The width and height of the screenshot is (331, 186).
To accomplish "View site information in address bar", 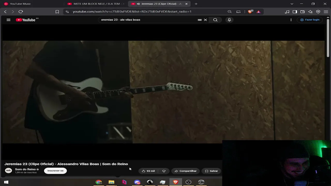I will pyautogui.click(x=67, y=12).
